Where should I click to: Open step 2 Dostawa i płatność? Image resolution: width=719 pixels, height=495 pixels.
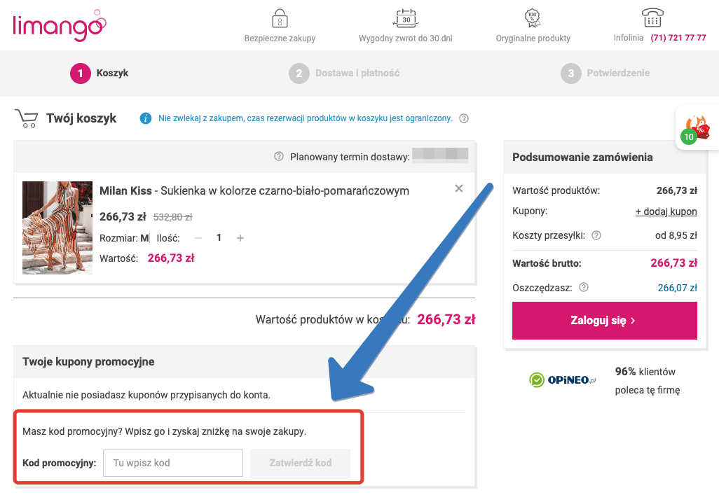[343, 73]
